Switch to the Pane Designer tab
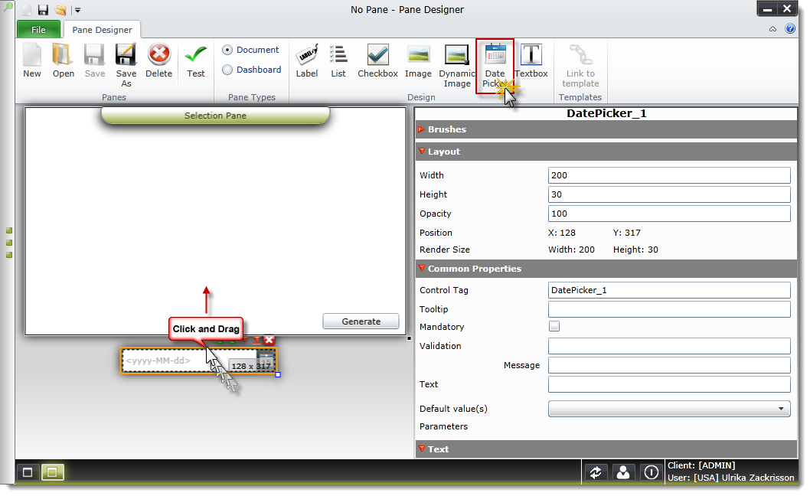 click(x=102, y=30)
